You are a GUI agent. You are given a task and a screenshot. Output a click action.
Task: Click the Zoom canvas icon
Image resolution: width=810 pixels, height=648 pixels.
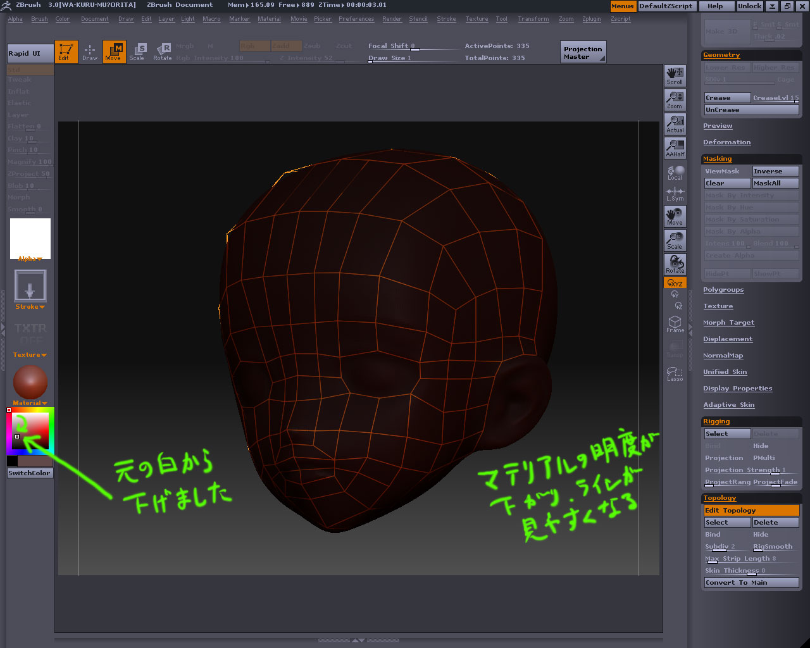(x=675, y=100)
